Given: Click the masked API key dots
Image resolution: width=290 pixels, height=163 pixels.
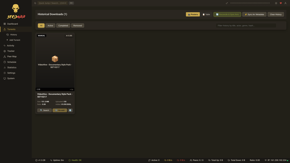Looking at the screenshot, I should click(250, 3).
